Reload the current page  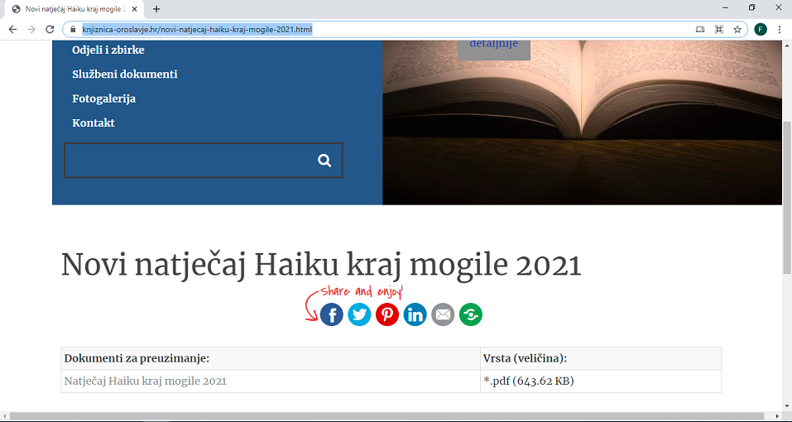pos(50,29)
